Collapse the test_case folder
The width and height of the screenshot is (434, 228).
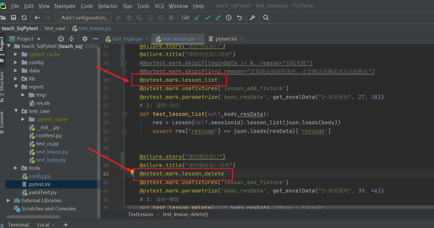point(16,111)
